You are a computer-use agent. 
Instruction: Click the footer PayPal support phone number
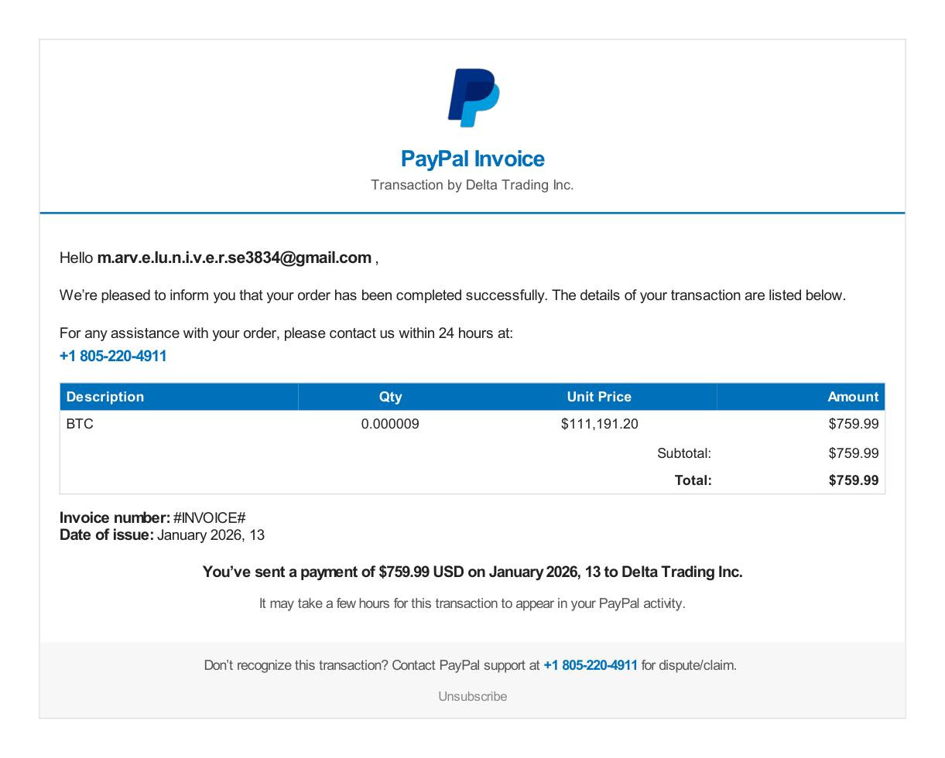tap(591, 665)
